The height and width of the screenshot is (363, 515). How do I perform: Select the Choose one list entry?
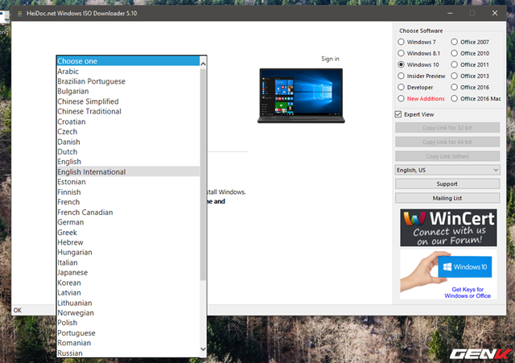point(128,61)
